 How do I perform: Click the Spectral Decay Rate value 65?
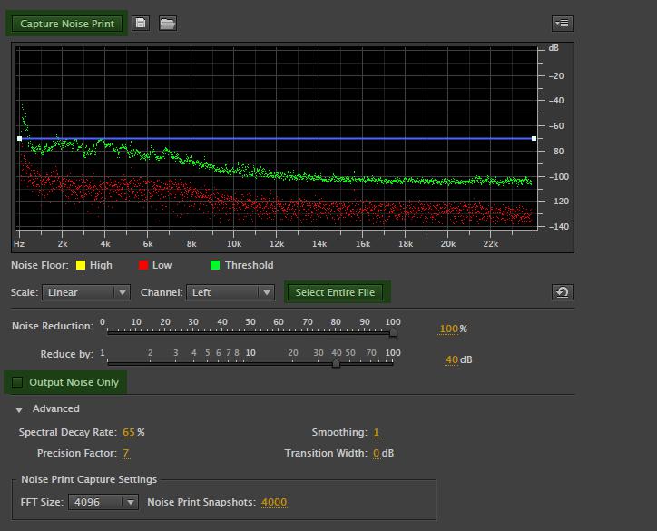click(x=129, y=432)
